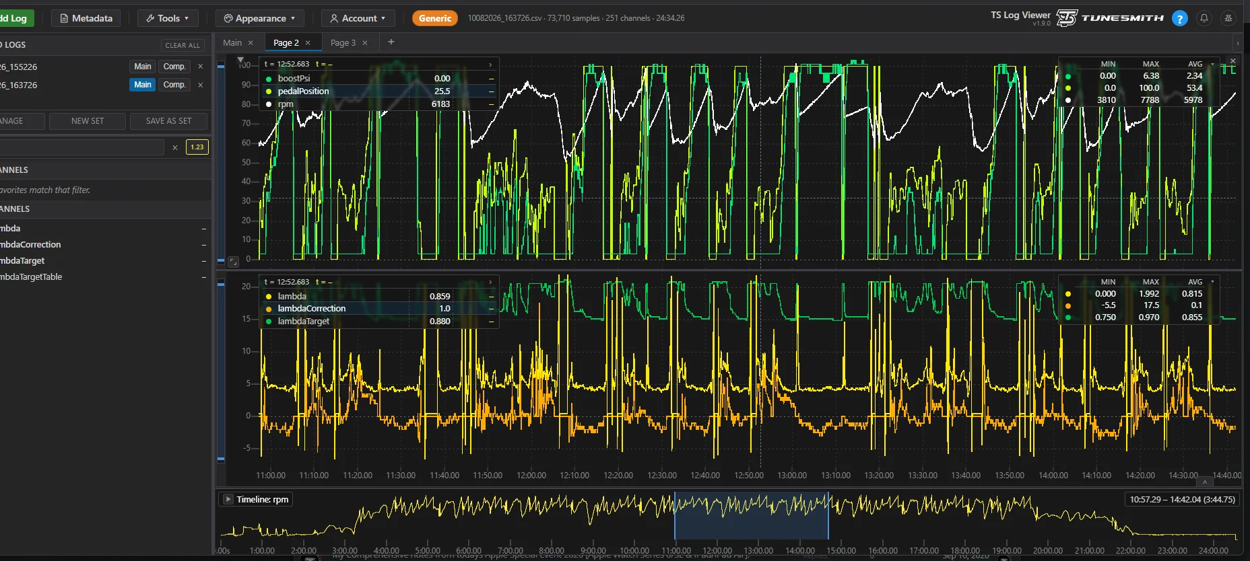Switch to the Page 3 tab
Image resolution: width=1250 pixels, height=561 pixels.
coord(343,43)
